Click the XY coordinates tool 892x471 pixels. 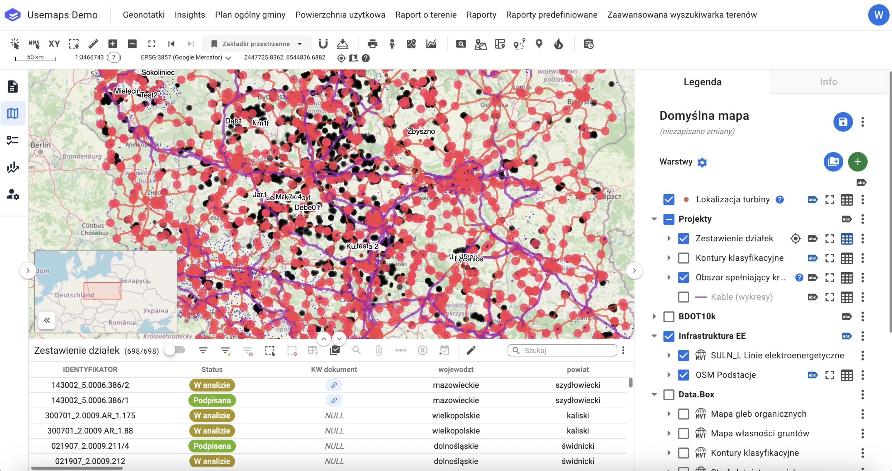[x=54, y=44]
